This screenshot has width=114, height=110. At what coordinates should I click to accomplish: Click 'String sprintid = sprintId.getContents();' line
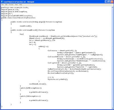tap(76, 65)
